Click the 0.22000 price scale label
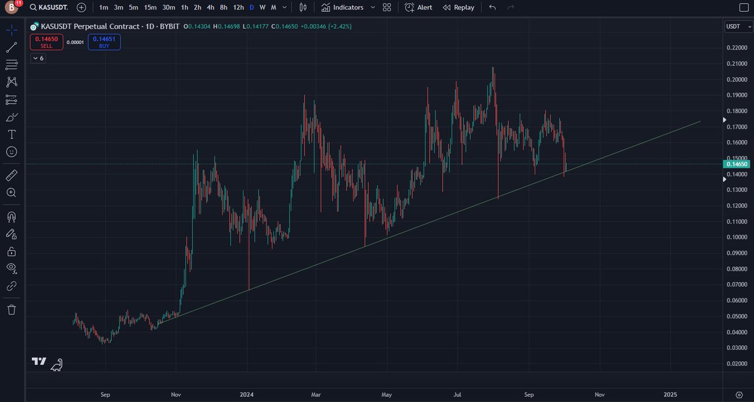 click(736, 48)
